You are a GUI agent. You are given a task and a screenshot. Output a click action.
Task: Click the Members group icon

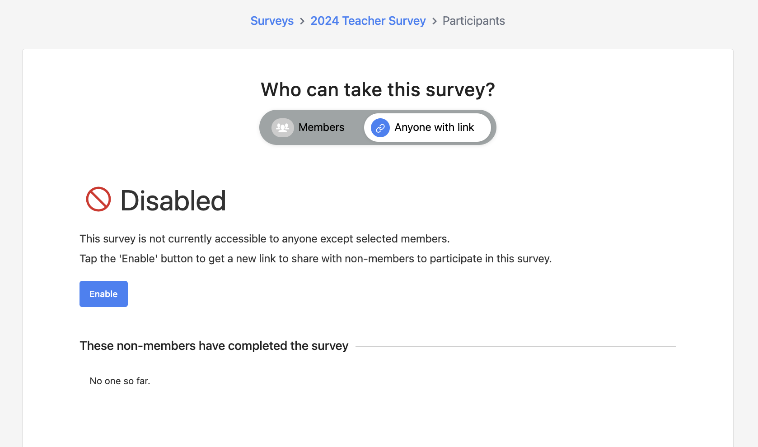coord(283,128)
